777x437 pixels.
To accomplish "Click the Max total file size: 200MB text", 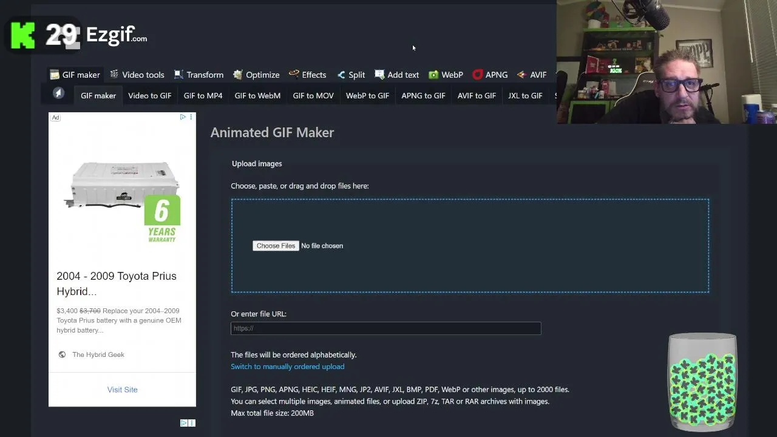I will pyautogui.click(x=272, y=413).
